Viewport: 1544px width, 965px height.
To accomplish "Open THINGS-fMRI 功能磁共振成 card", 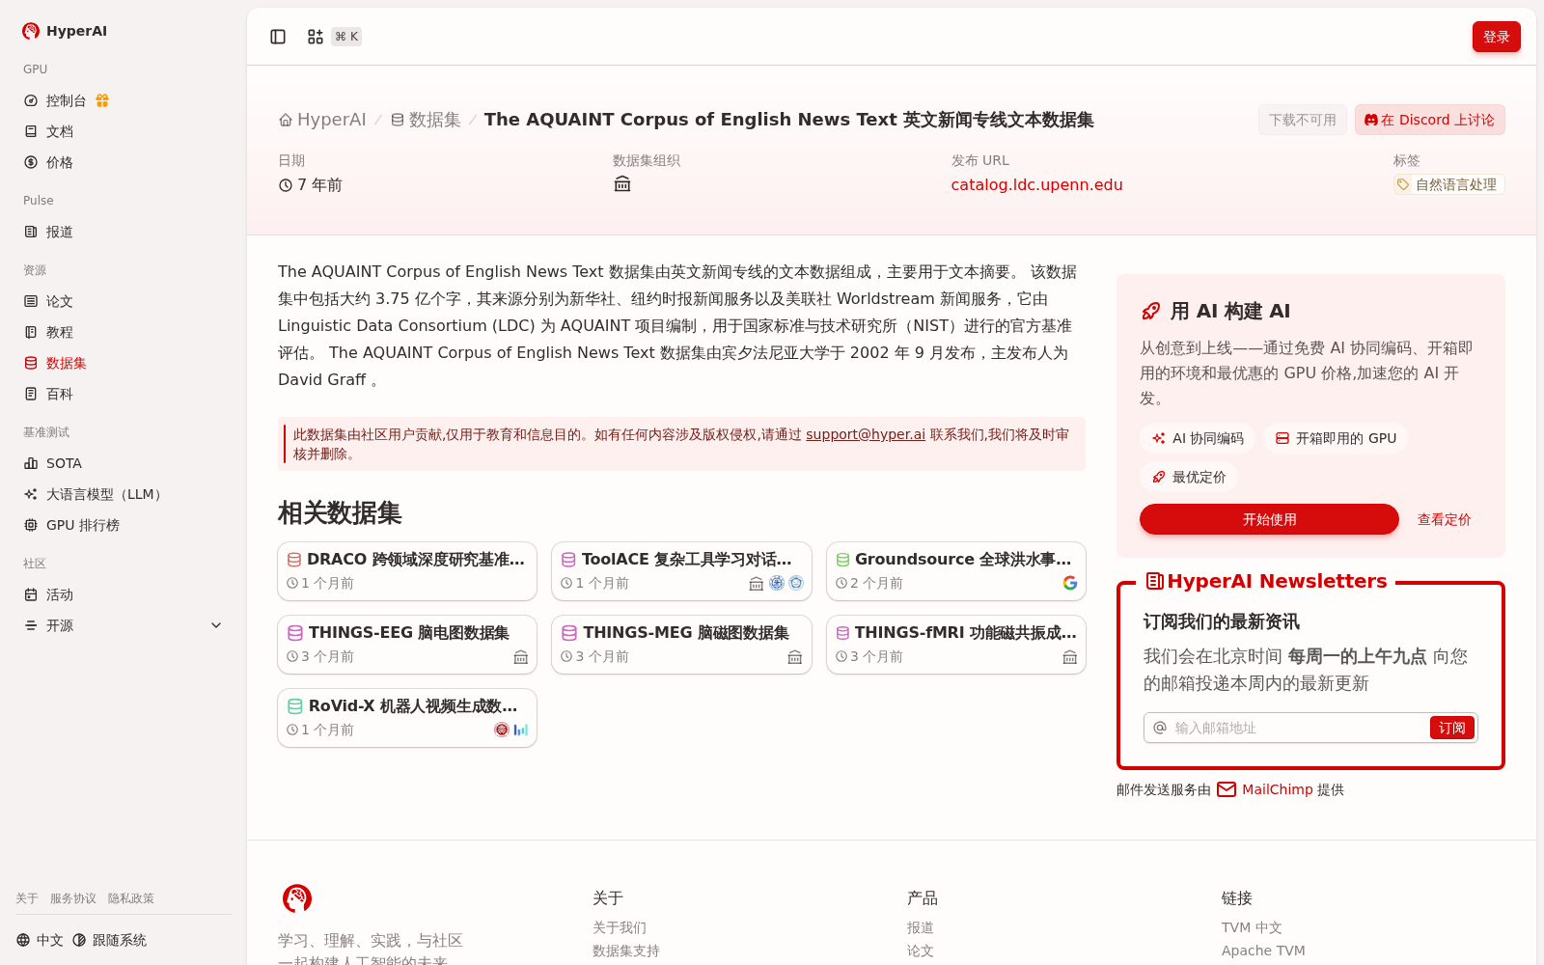I will click(x=956, y=645).
